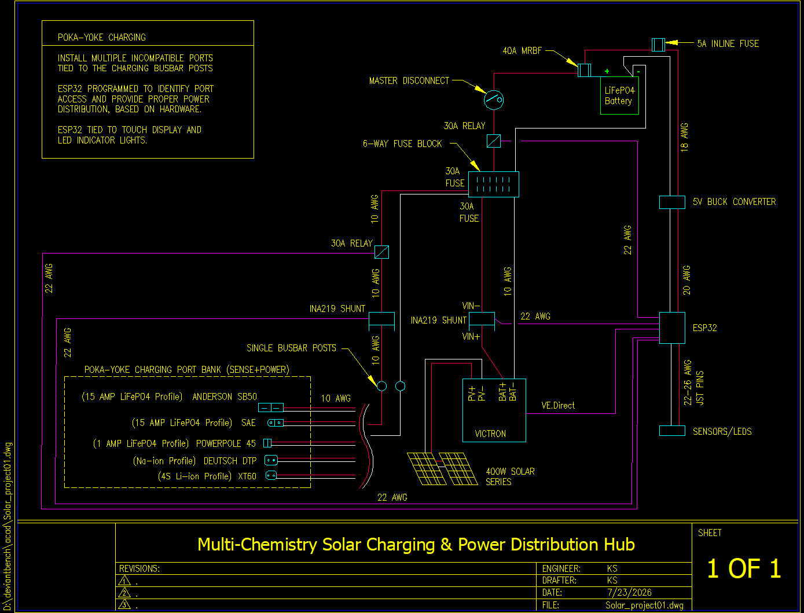Click the 'VIN-' terminal label

click(x=471, y=306)
